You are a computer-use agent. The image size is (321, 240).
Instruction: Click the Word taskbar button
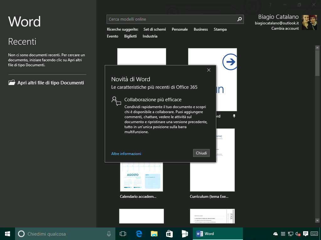coord(218,234)
